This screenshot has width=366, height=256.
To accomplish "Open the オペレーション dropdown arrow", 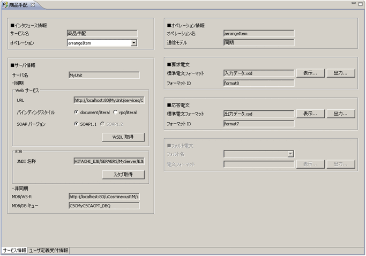I will point(134,43).
